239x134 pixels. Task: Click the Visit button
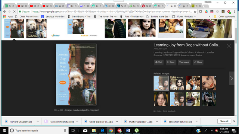158,62
